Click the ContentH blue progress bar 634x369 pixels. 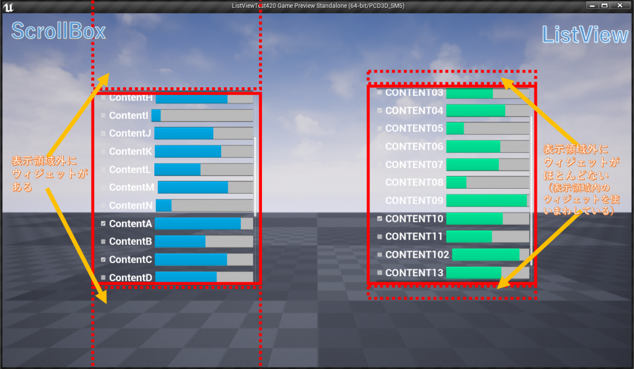[x=204, y=98]
